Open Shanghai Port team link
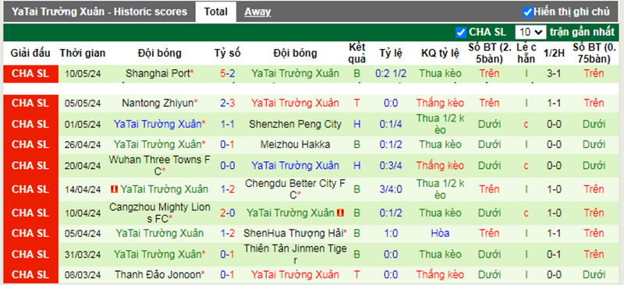Viewport: 624px width, 285px height. (158, 73)
